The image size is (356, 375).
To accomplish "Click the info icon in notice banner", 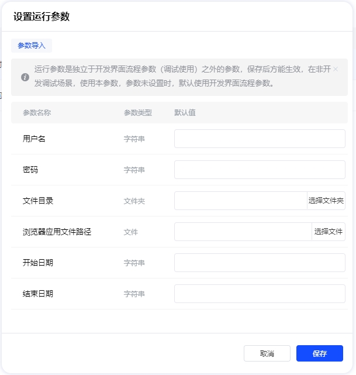I will [25, 77].
